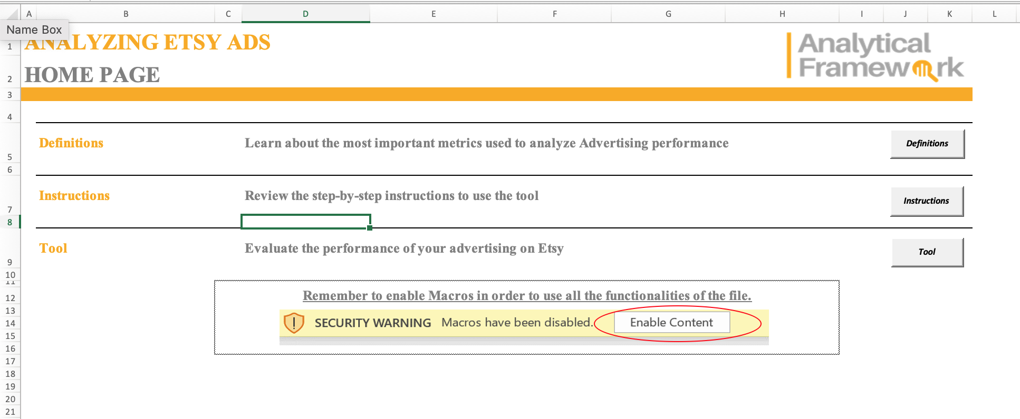This screenshot has height=419, width=1020.
Task: Open the Tool button
Action: point(927,252)
